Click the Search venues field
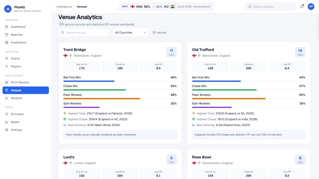 point(84,32)
